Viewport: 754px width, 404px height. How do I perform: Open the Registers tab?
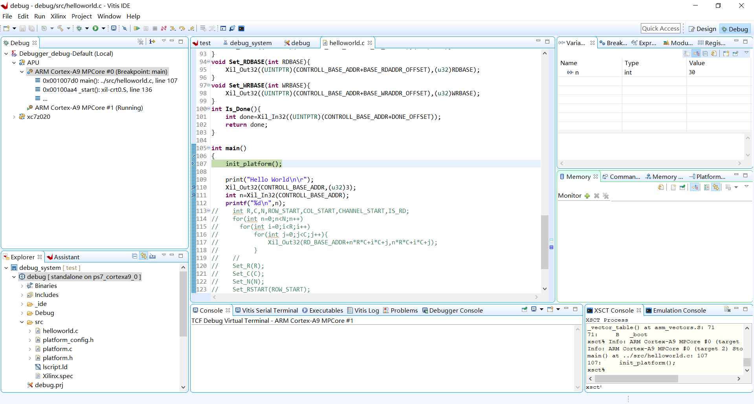pyautogui.click(x=712, y=43)
